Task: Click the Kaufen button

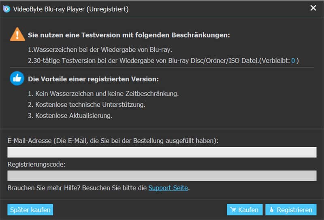Action: pos(245,209)
